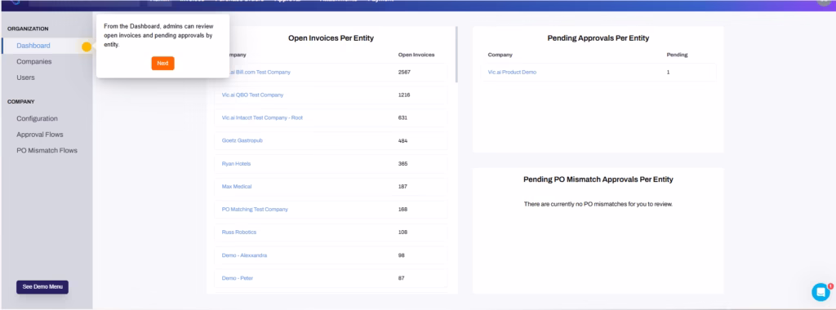Click Pending PO Mismatch Approvals Per Entity title
This screenshot has height=310, width=836.
click(x=598, y=179)
